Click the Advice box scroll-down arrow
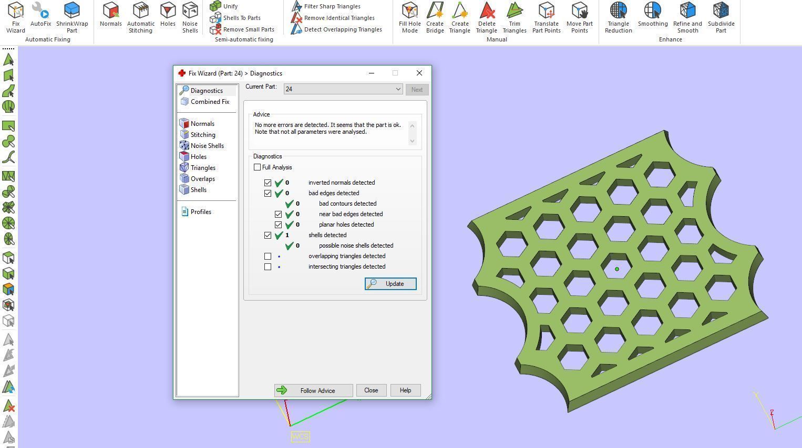The image size is (802, 448). 412,141
